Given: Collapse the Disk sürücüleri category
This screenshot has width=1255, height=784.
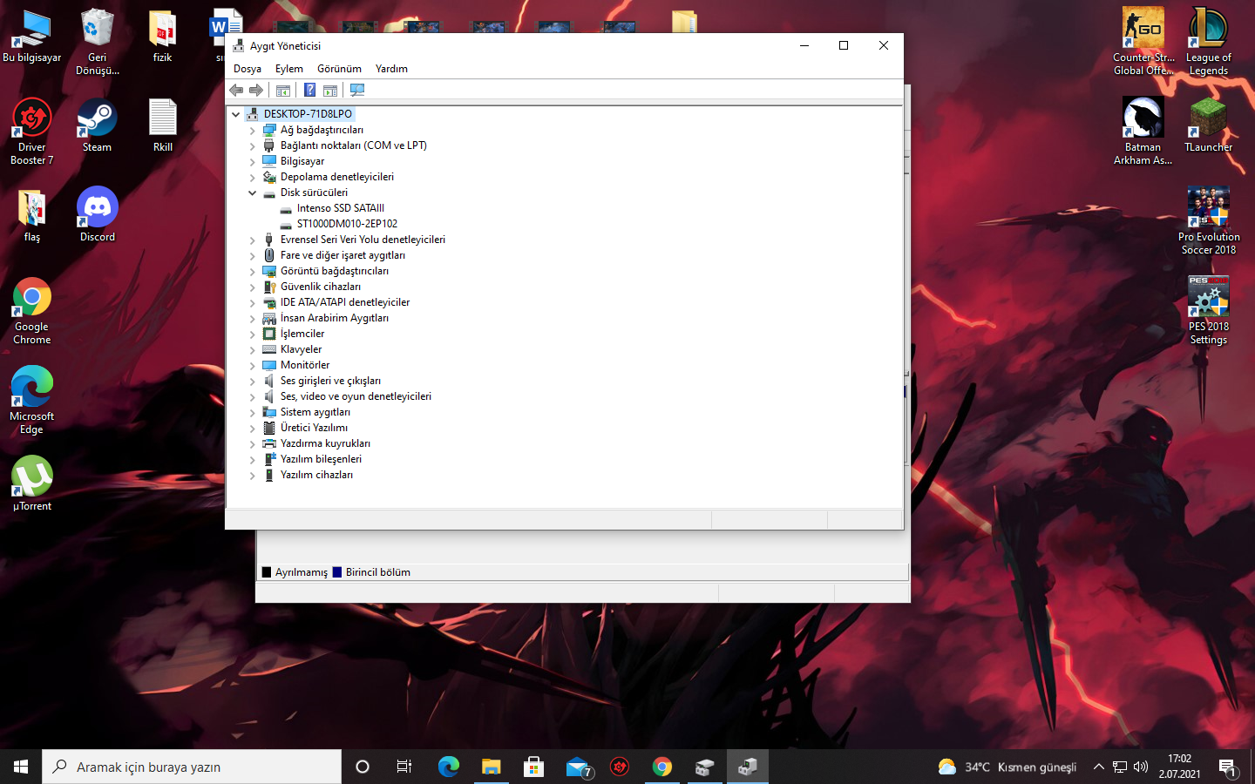Looking at the screenshot, I should click(253, 193).
